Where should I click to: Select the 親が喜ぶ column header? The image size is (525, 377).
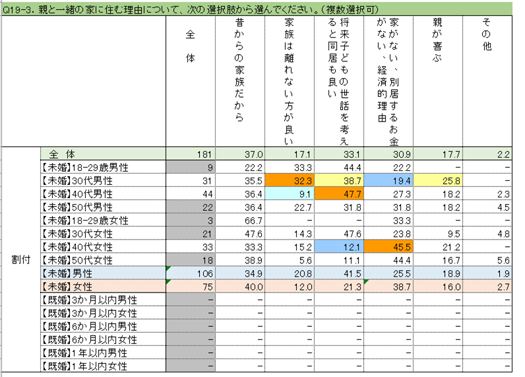point(437,81)
